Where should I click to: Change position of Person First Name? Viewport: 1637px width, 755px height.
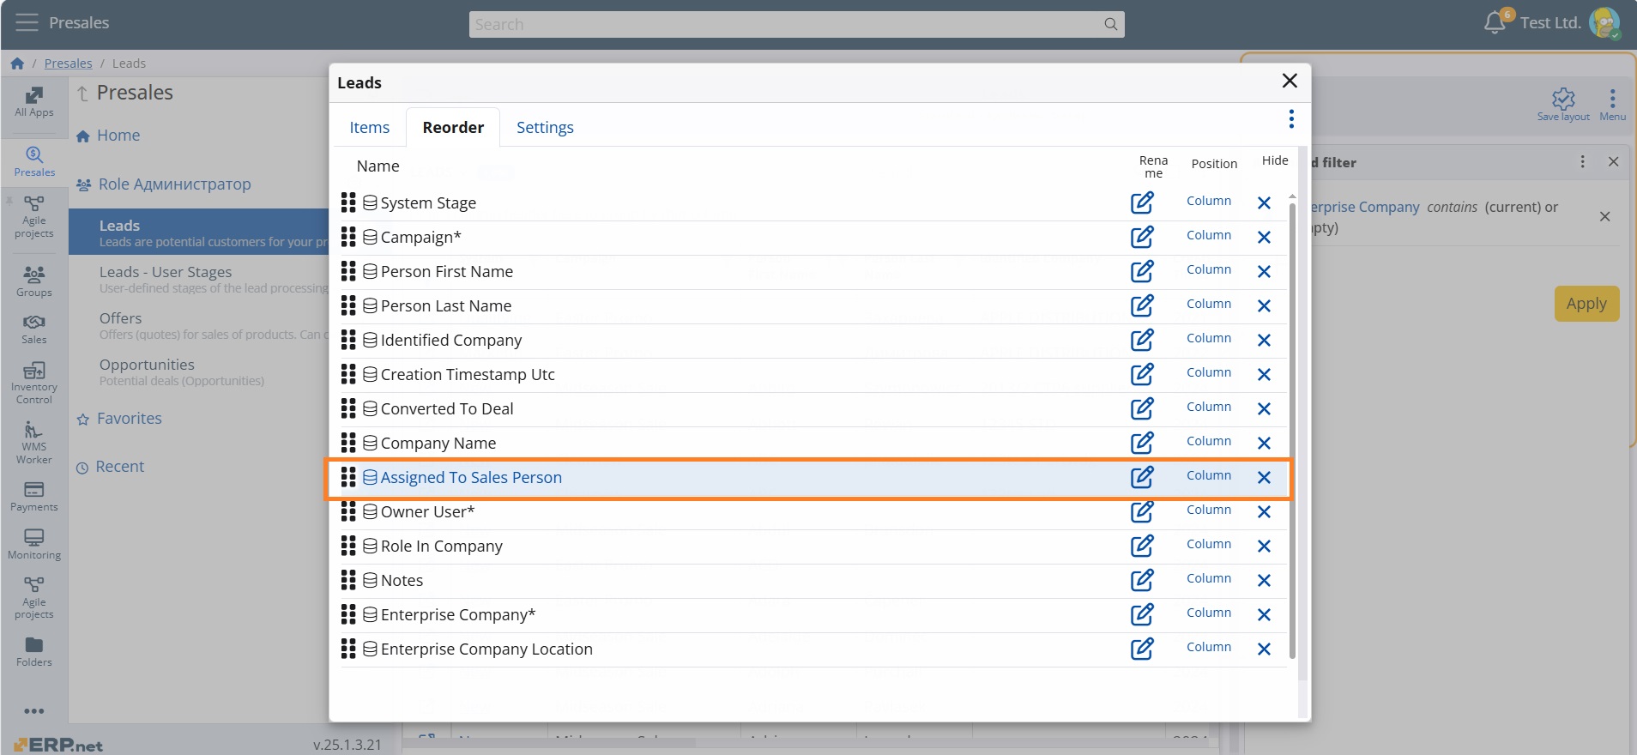[x=1209, y=269]
